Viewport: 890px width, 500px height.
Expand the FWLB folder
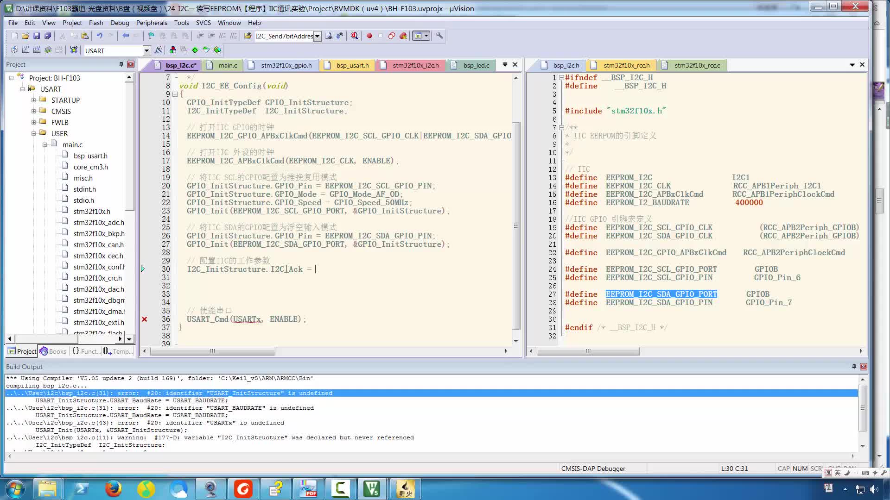tap(33, 122)
